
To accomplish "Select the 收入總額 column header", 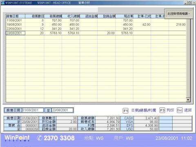I will [x=71, y=16].
